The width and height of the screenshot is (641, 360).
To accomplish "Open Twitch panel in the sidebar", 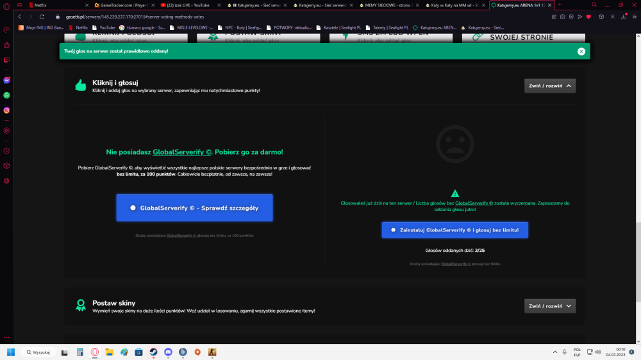I will (6, 60).
